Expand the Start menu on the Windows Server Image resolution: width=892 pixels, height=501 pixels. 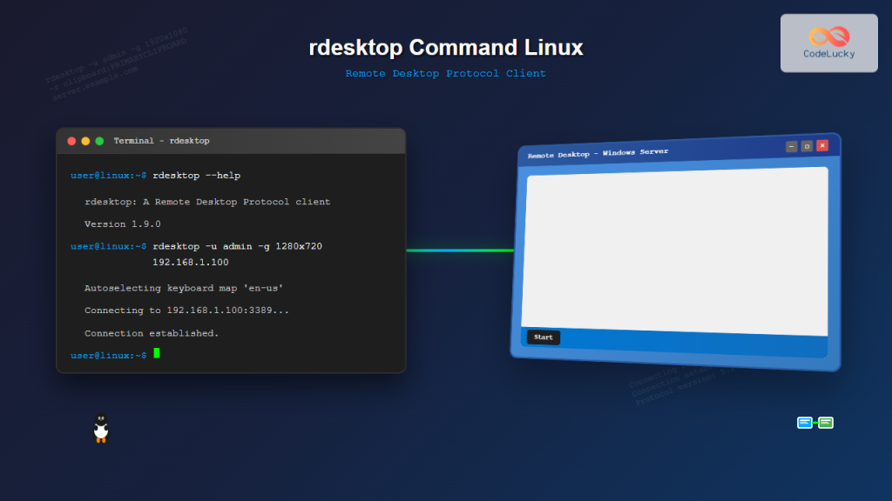[x=543, y=337]
